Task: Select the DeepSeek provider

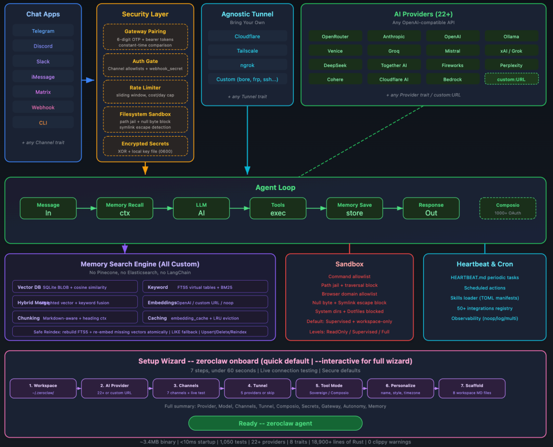Action: click(335, 65)
